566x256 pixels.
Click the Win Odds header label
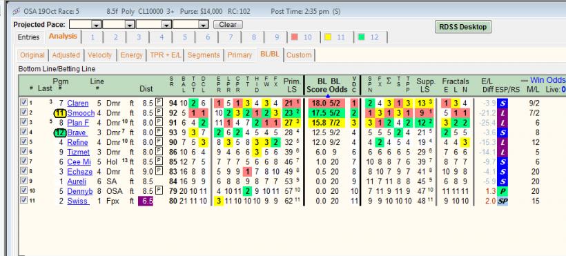click(547, 80)
